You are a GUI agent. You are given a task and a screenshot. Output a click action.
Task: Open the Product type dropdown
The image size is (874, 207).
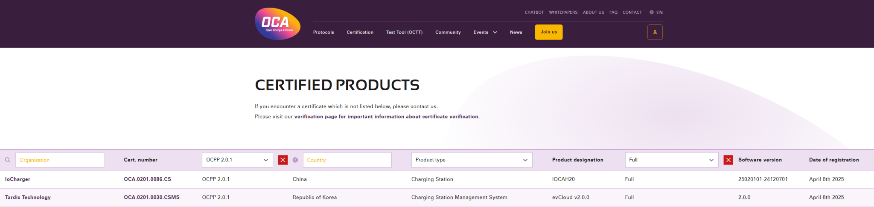471,160
